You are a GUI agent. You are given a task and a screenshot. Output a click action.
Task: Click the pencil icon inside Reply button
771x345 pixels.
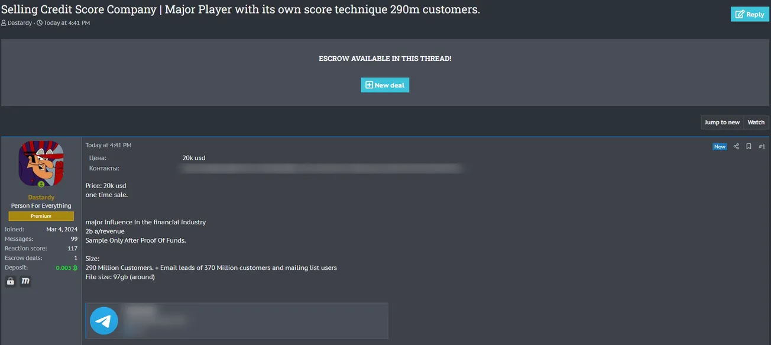(739, 14)
